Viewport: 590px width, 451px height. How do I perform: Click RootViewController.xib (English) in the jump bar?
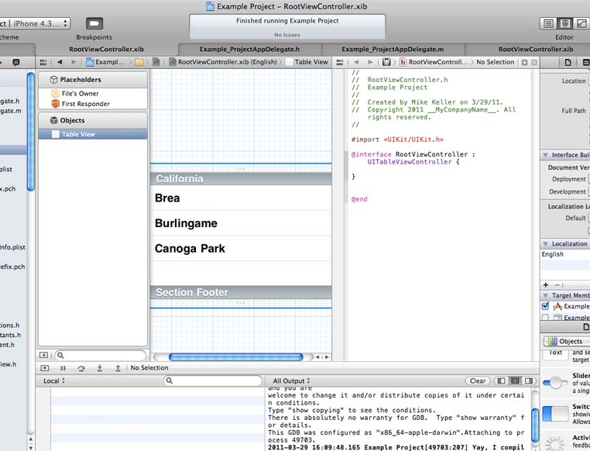(x=223, y=62)
